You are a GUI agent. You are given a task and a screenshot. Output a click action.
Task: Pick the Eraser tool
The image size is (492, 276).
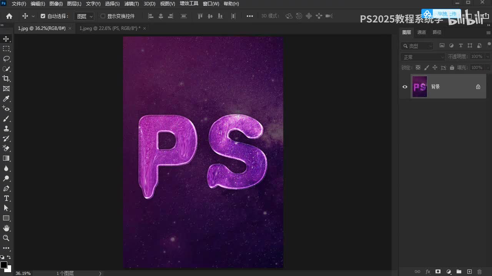pos(6,148)
